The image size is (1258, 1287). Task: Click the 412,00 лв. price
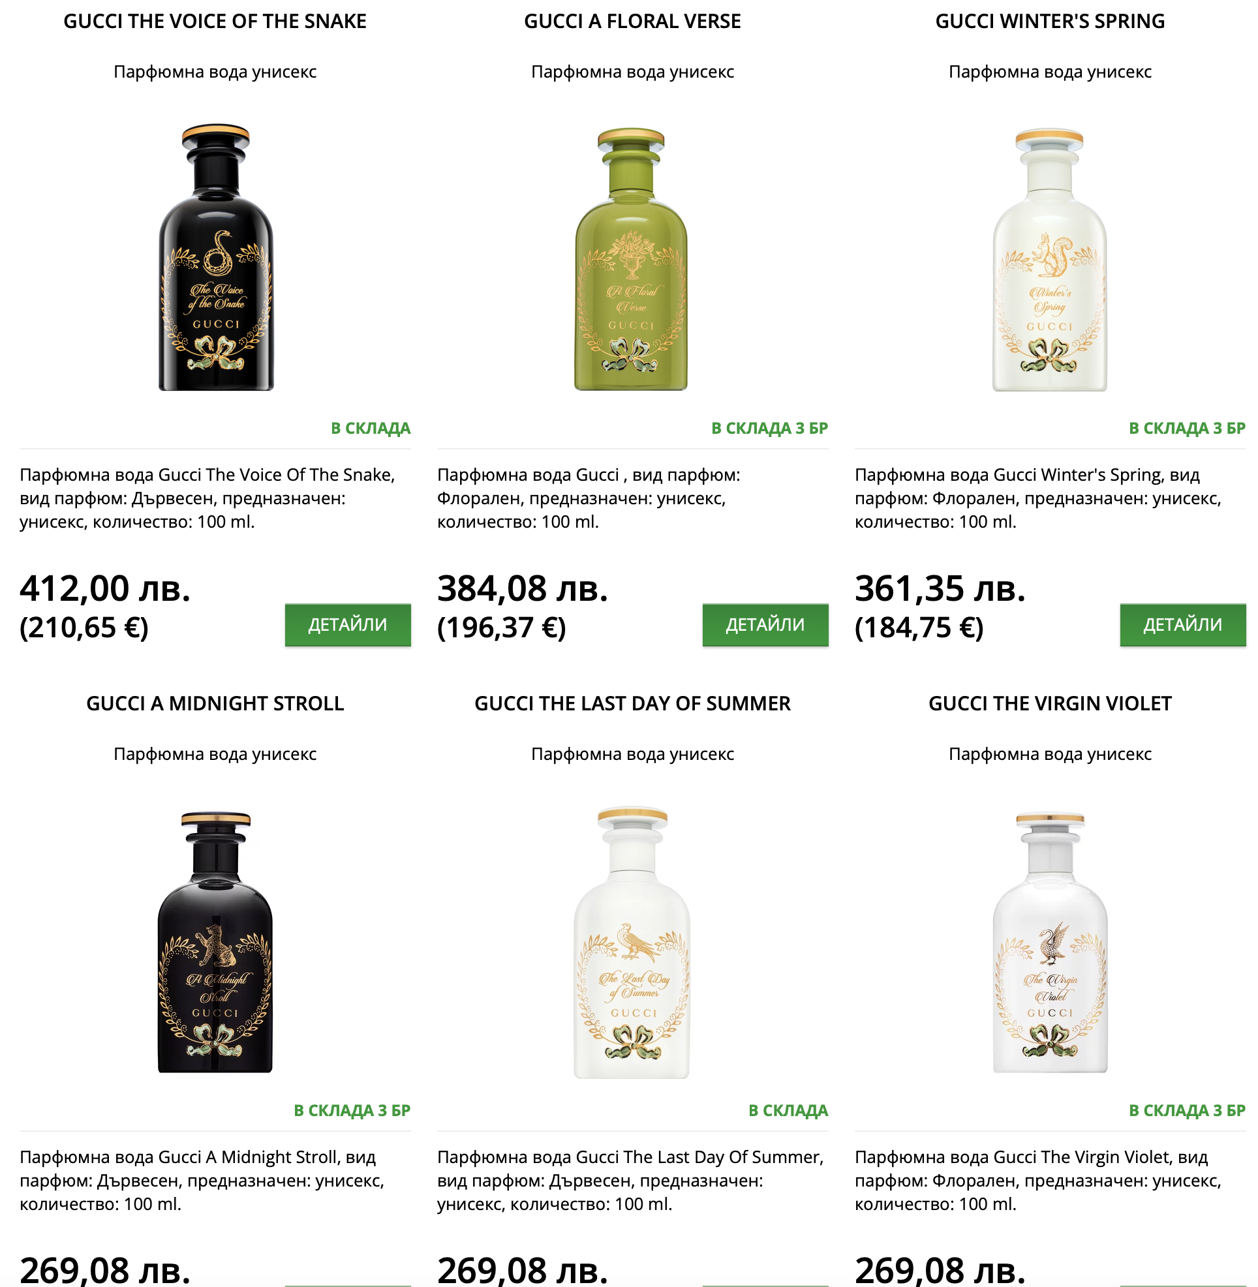pos(105,588)
